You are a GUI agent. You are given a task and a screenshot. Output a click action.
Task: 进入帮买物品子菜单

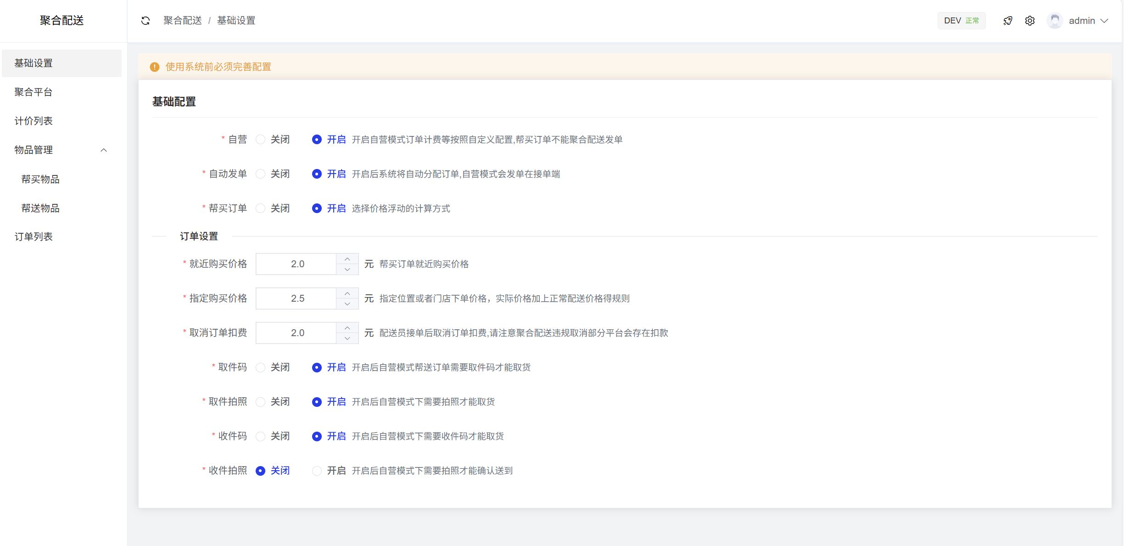pos(40,179)
